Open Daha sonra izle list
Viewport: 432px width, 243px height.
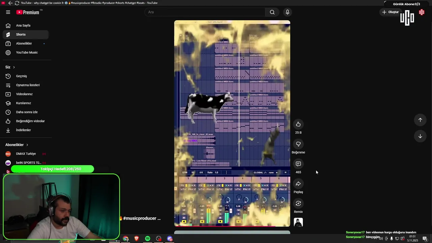[26, 112]
